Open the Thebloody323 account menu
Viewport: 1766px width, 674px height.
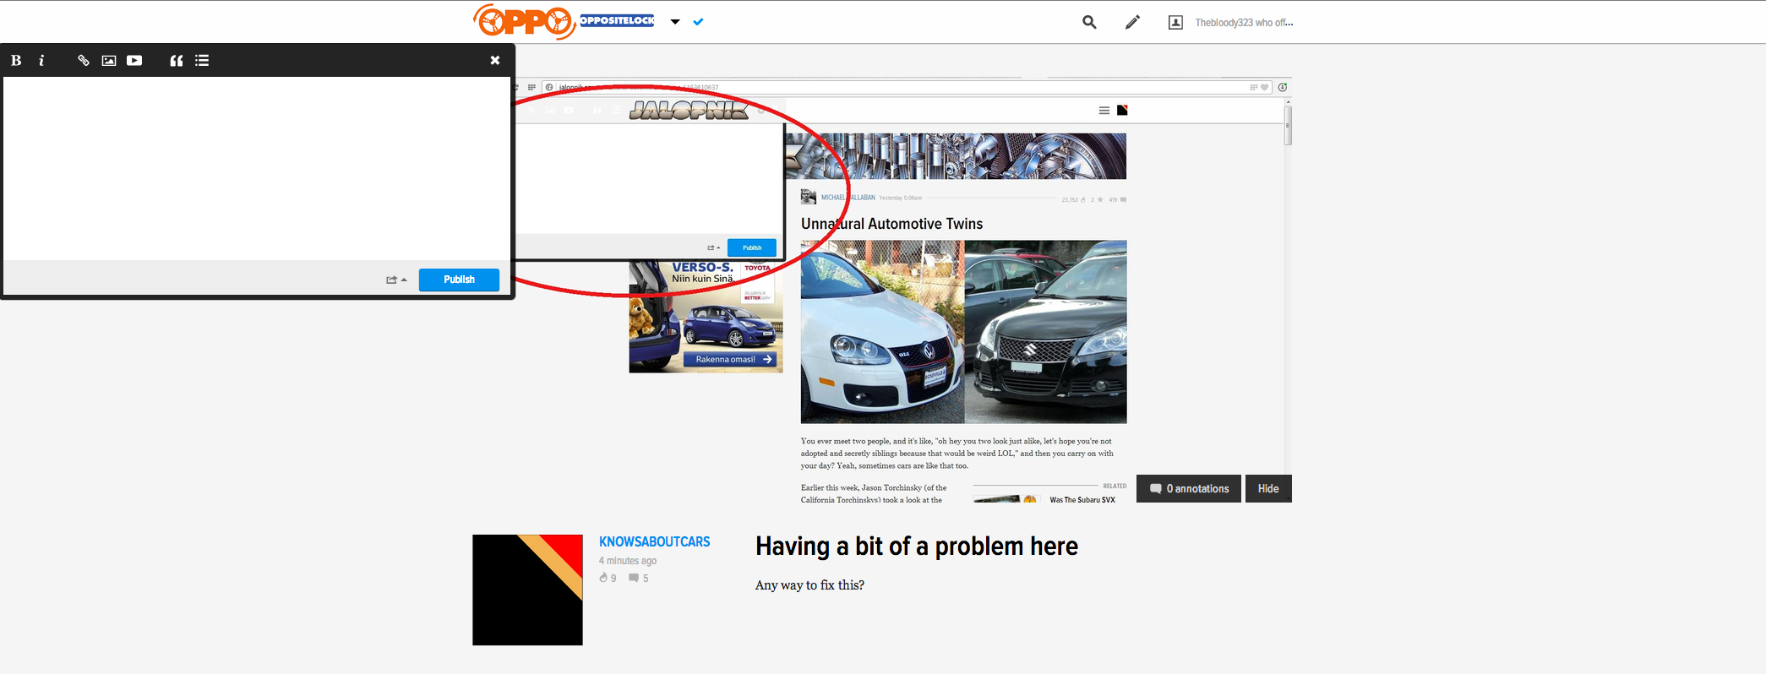(1243, 23)
